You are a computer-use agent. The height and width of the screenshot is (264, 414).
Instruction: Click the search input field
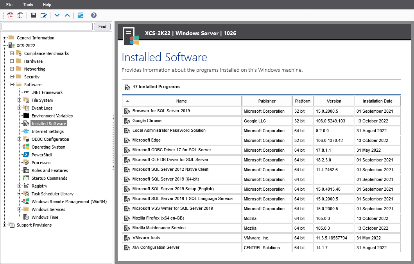tap(47, 27)
